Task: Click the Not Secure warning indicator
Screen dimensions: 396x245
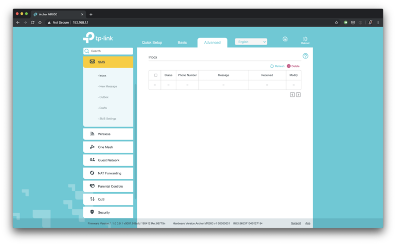Action: pos(58,23)
